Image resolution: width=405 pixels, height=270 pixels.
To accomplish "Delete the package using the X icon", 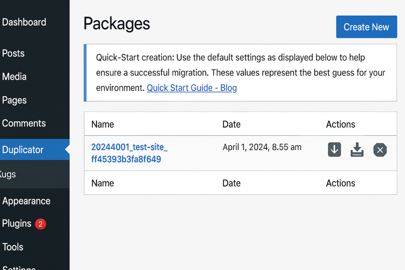I will 380,150.
